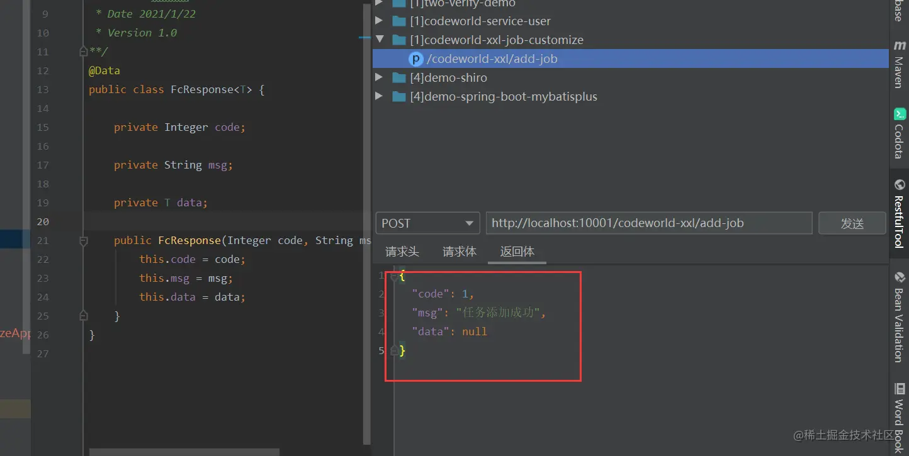
Task: Open the Bean Validation side panel
Action: (899, 316)
